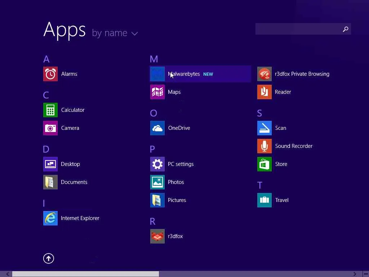
Task: Click the 'OneDrive' label text
Action: click(179, 128)
